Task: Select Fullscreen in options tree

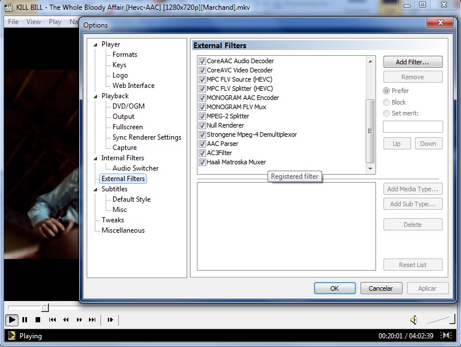Action: (127, 127)
